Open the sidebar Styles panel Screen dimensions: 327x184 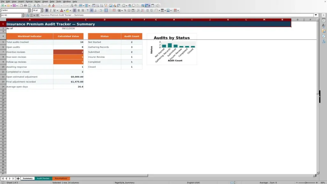324,26
